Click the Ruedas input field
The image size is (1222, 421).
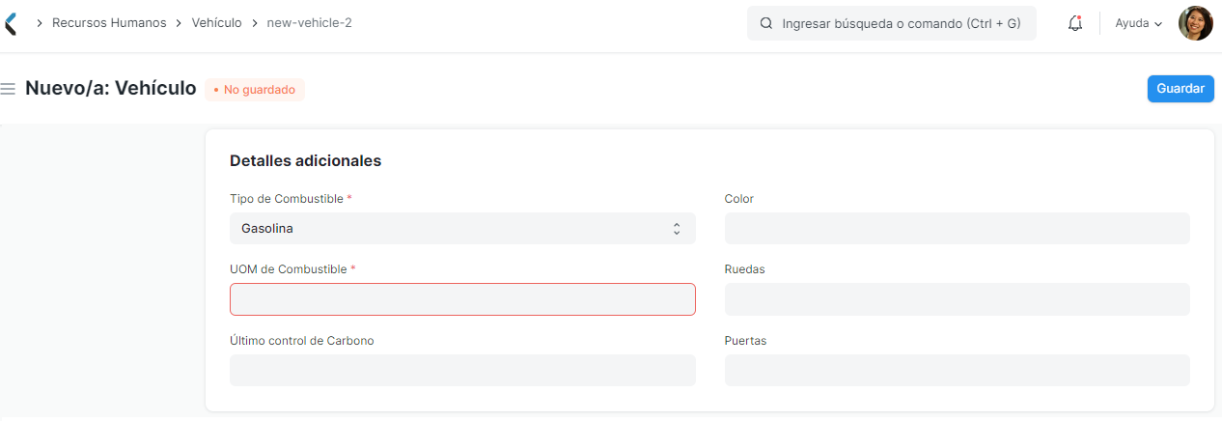[957, 299]
